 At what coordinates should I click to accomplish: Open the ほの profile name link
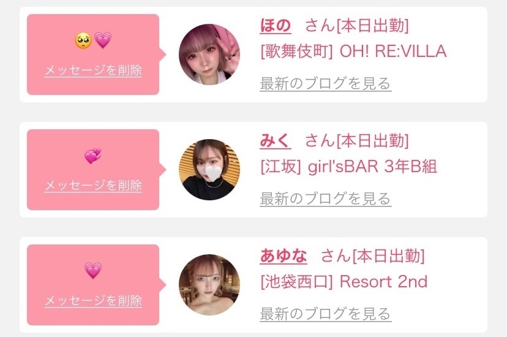click(x=276, y=26)
